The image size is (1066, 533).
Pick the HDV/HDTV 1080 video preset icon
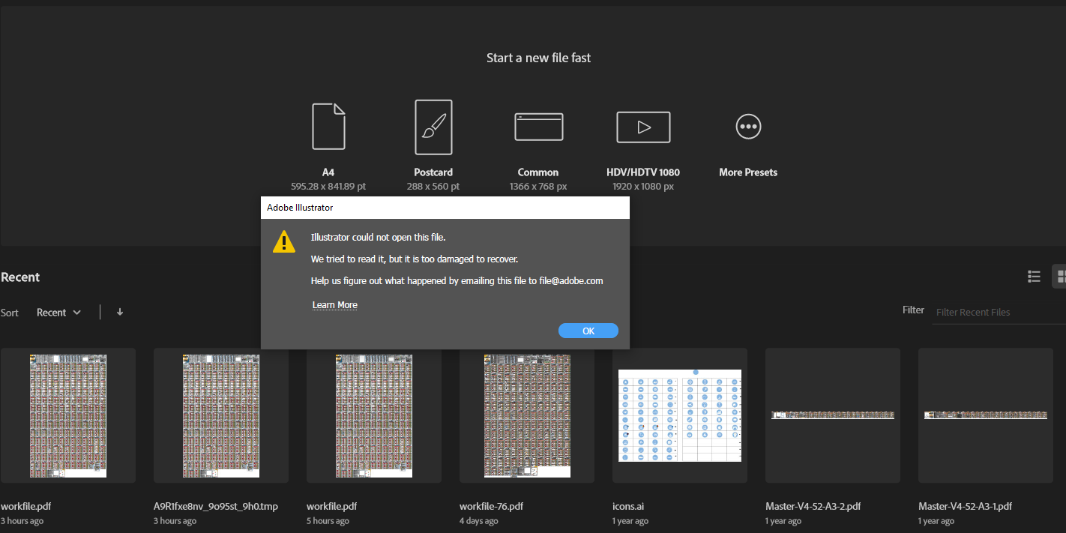643,127
